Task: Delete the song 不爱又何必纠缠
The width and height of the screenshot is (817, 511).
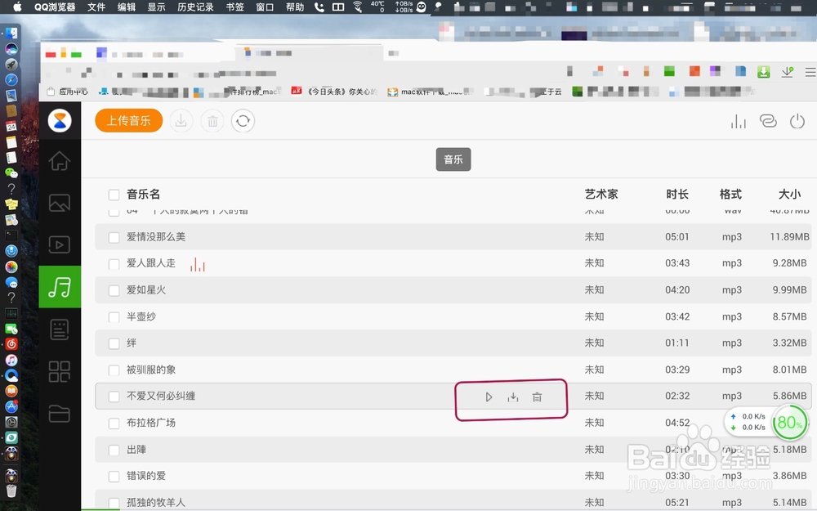Action: pos(538,397)
